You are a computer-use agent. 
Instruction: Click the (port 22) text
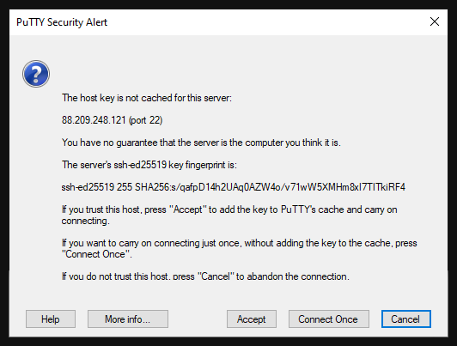[x=145, y=120]
